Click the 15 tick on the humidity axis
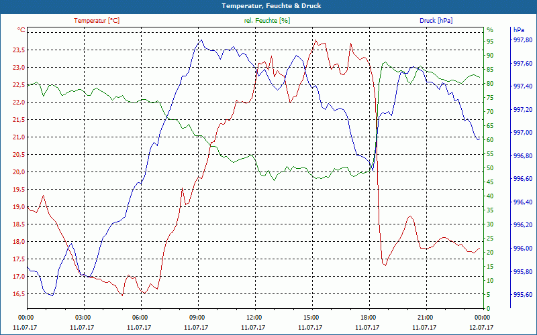The width and height of the screenshot is (537, 335). click(x=490, y=266)
